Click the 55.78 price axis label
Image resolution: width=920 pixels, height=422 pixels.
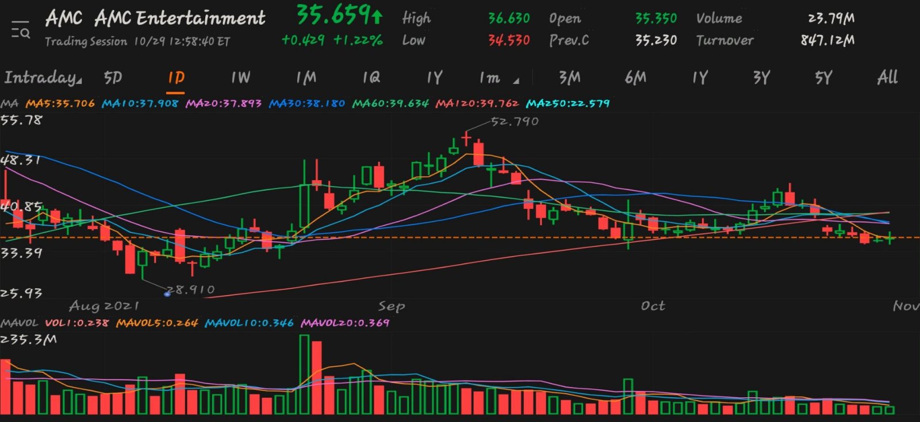tap(21, 120)
